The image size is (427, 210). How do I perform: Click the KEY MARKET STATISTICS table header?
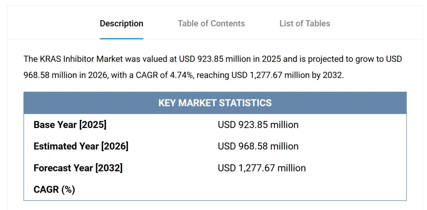(215, 103)
